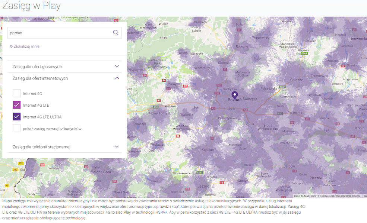Focus the search field containing poznan
Image resolution: width=367 pixels, height=223 pixels.
pyautogui.click(x=64, y=33)
